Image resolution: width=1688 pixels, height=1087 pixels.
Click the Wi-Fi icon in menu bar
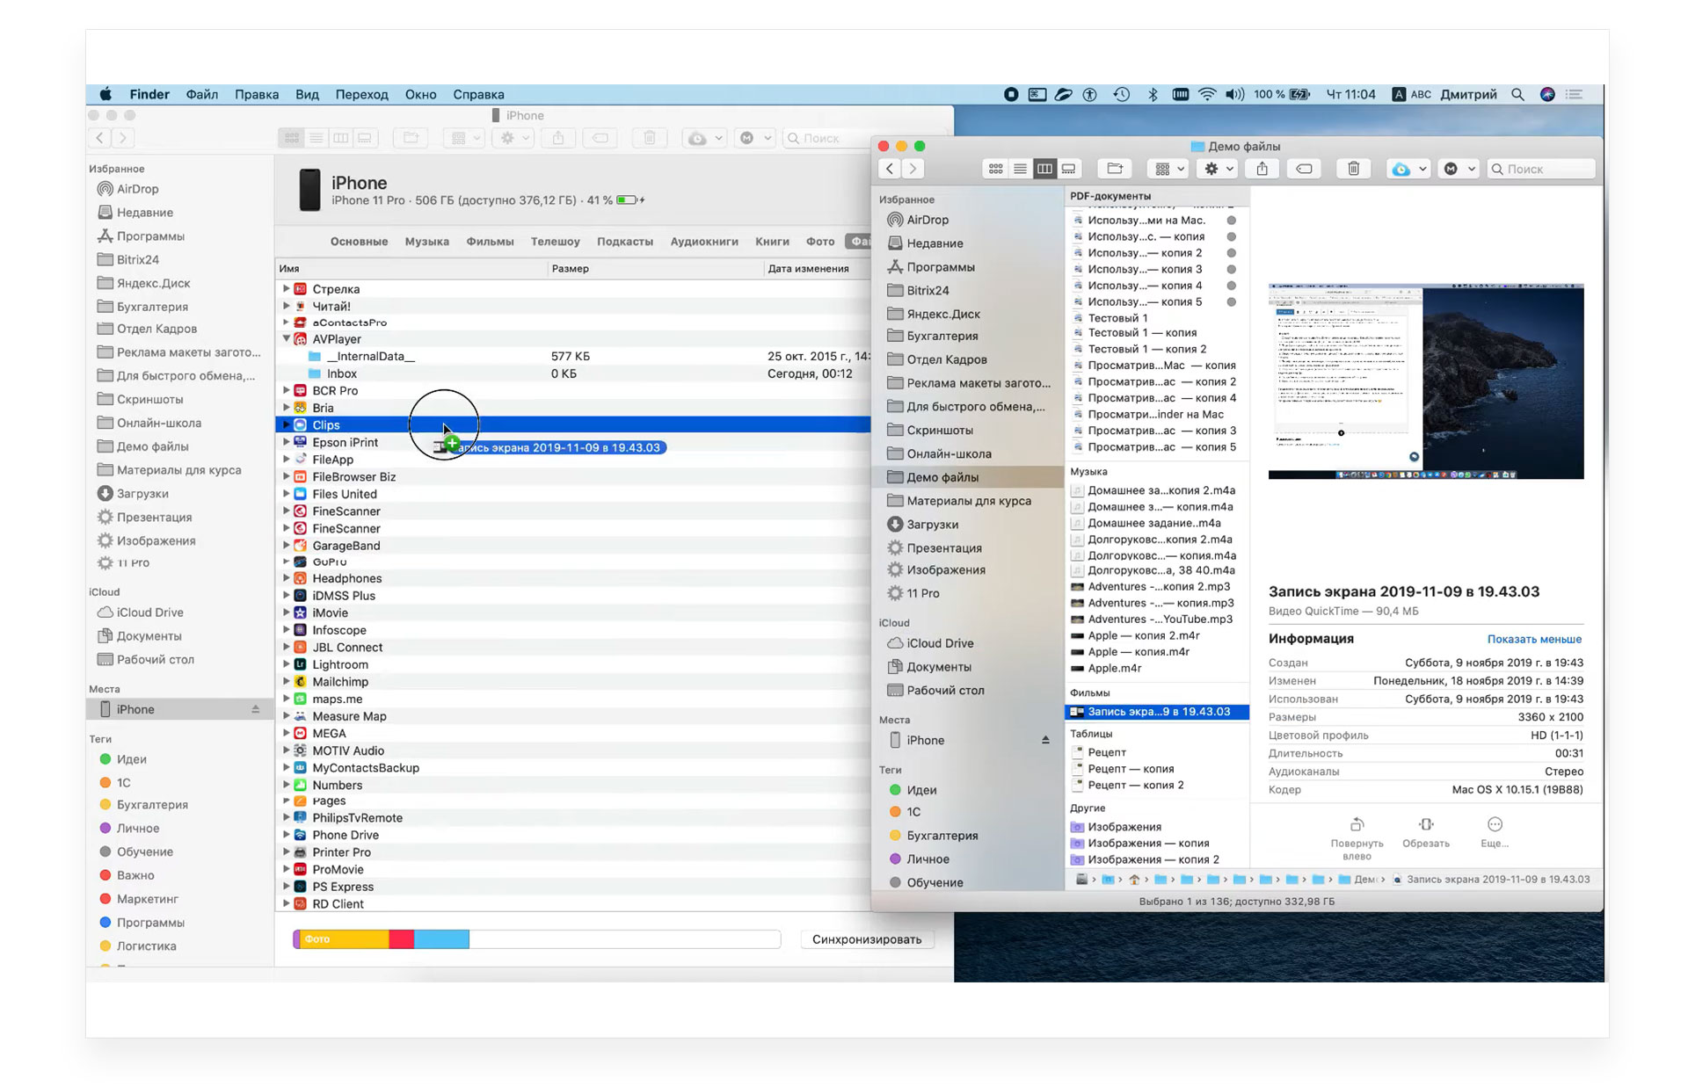pos(1207,94)
